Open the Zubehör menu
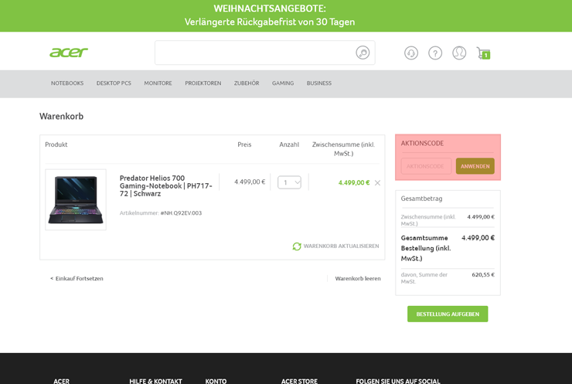This screenshot has height=384, width=572. pyautogui.click(x=247, y=83)
